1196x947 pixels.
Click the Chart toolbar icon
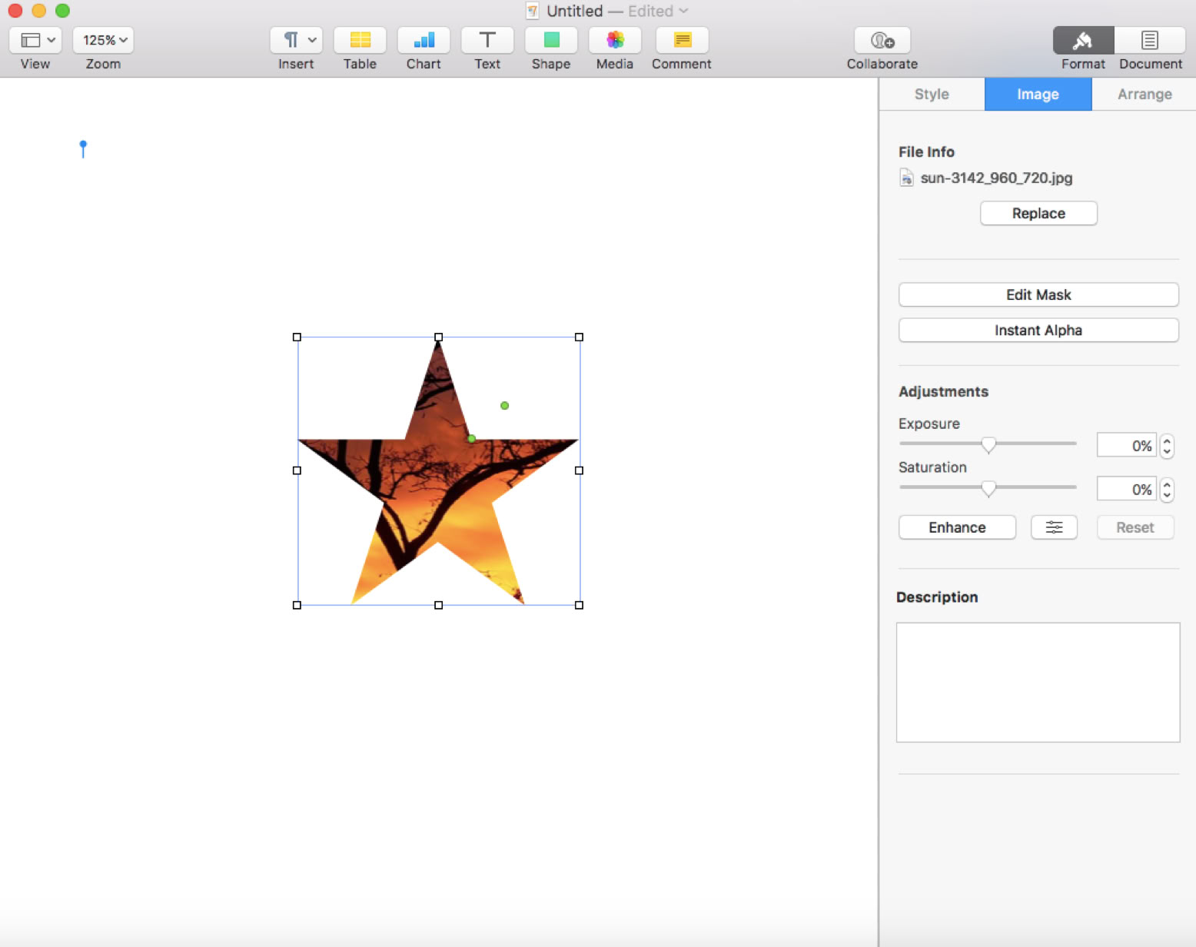click(x=424, y=41)
